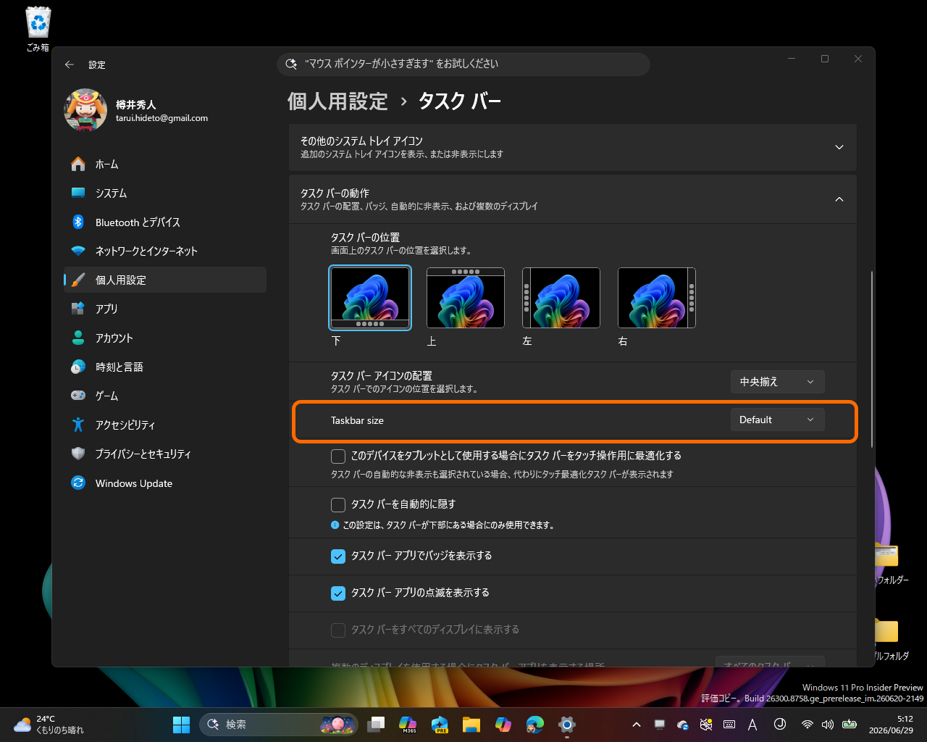This screenshot has height=742, width=927.
Task: Click the Settings gear on the taskbar
Action: pos(567,724)
